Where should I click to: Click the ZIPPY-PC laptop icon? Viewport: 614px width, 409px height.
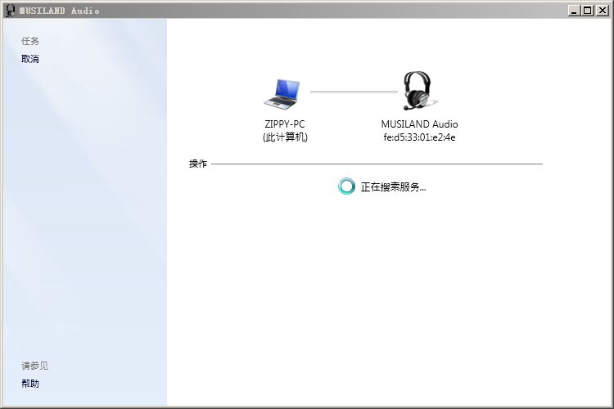click(282, 94)
